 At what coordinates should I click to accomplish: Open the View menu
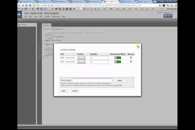click(36, 17)
